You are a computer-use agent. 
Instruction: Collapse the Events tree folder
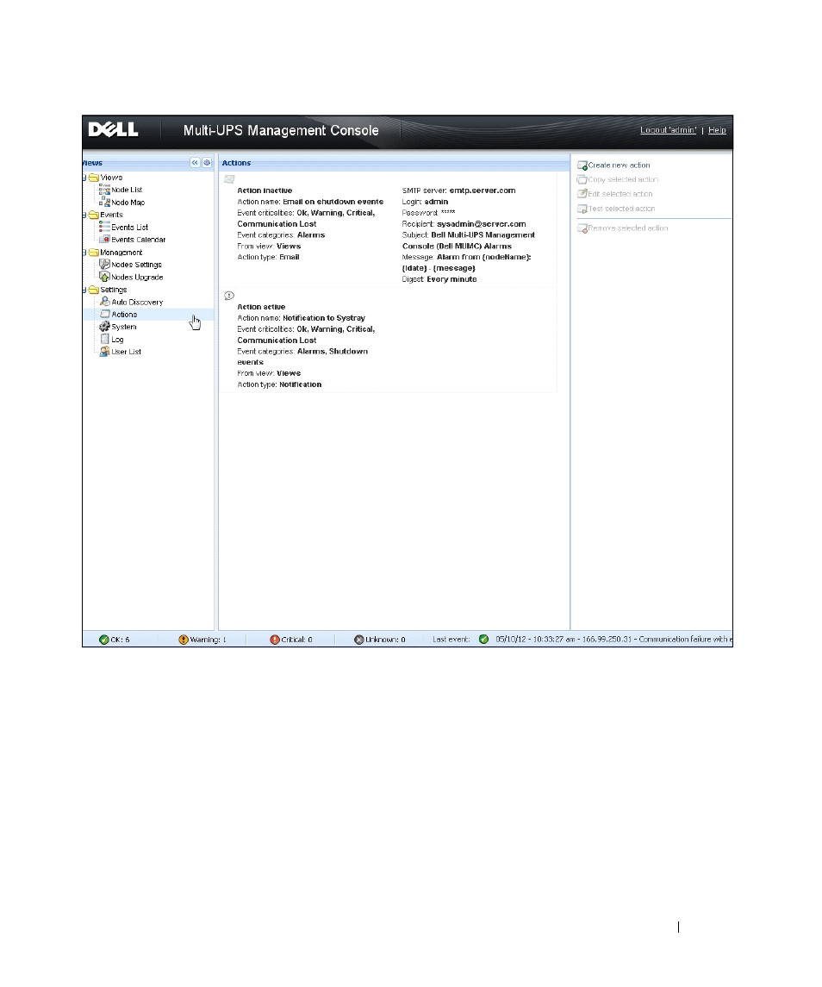click(x=84, y=215)
